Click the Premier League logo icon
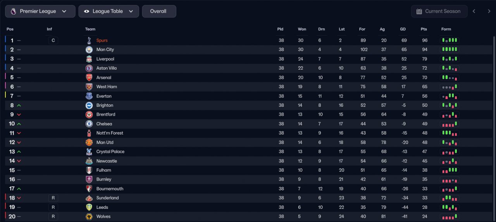 [13, 11]
